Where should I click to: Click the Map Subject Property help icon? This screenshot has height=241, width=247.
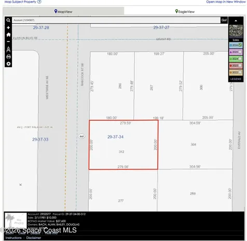(x=39, y=2)
